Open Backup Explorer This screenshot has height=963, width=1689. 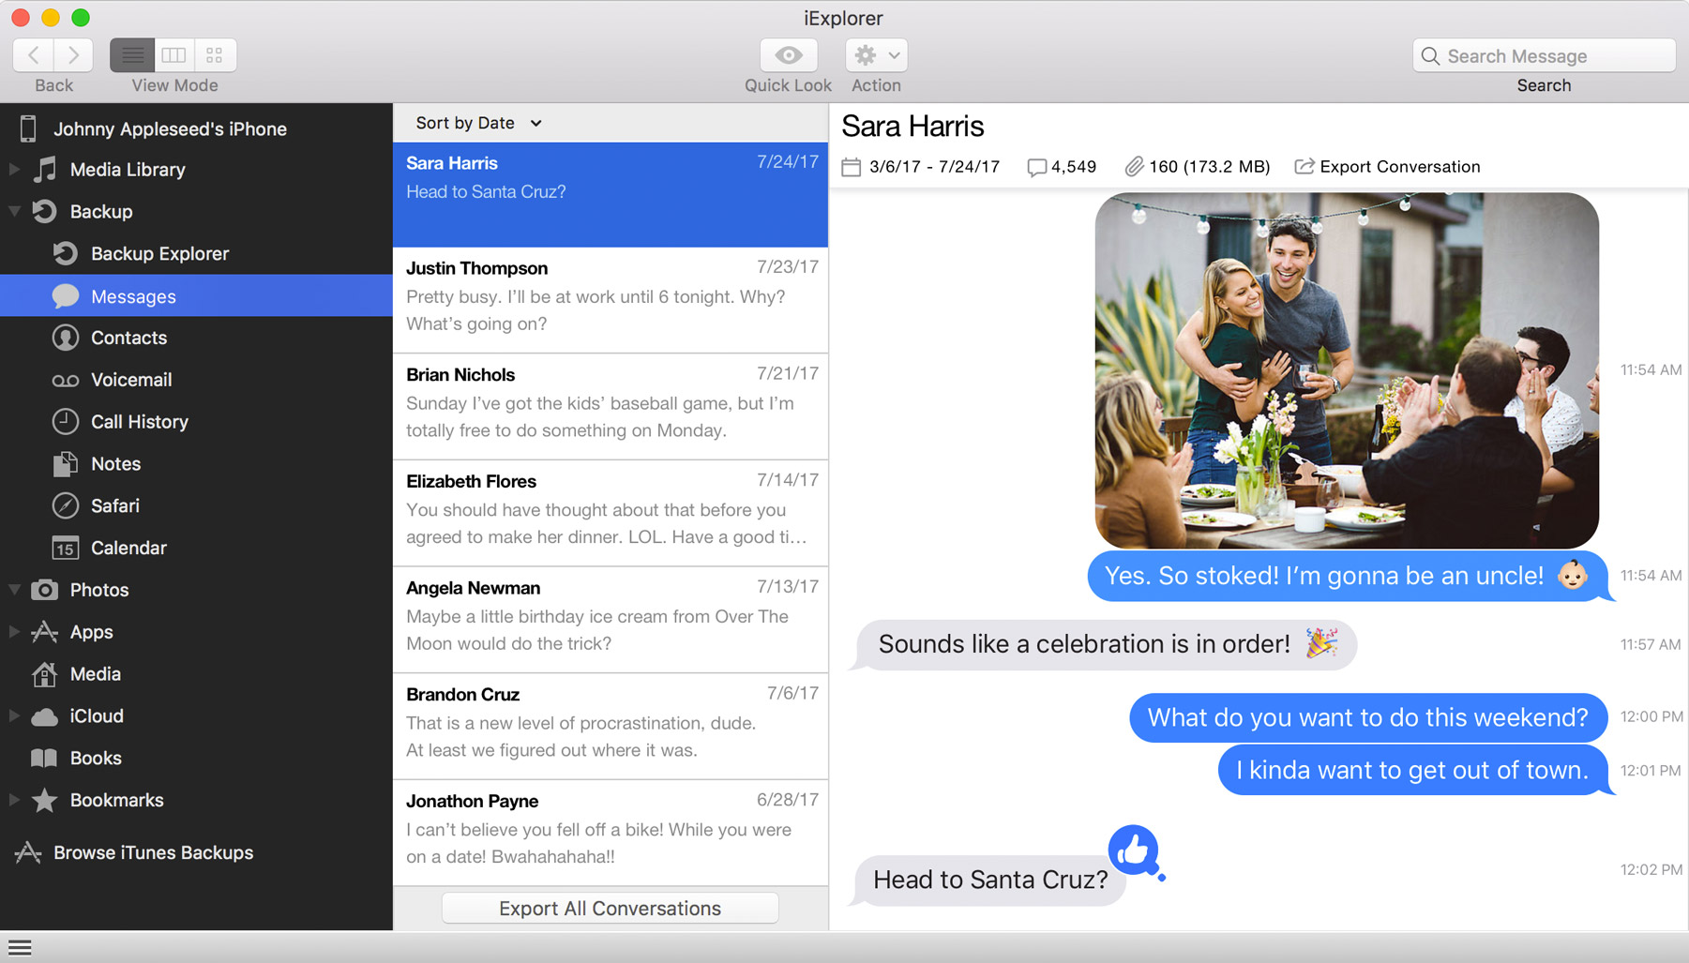click(x=158, y=253)
